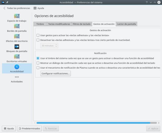Open Ayuda in the top toolbar

tap(39, 8)
